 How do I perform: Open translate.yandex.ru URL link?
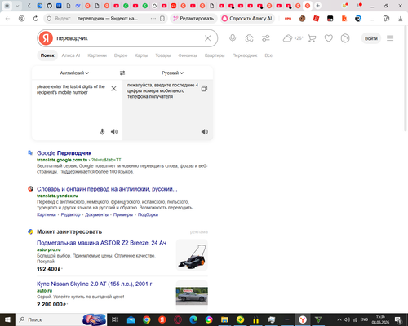click(x=57, y=196)
